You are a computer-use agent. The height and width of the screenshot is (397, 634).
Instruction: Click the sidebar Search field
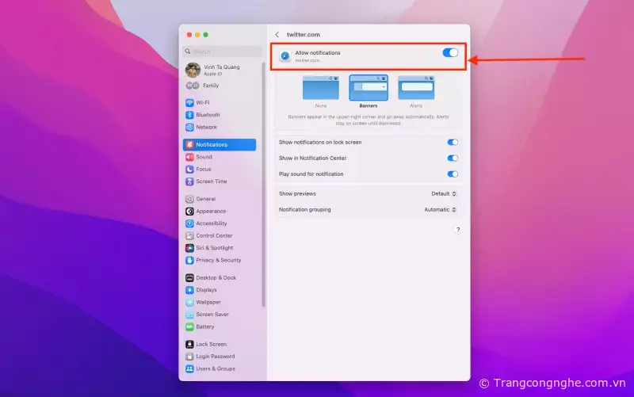coord(223,51)
